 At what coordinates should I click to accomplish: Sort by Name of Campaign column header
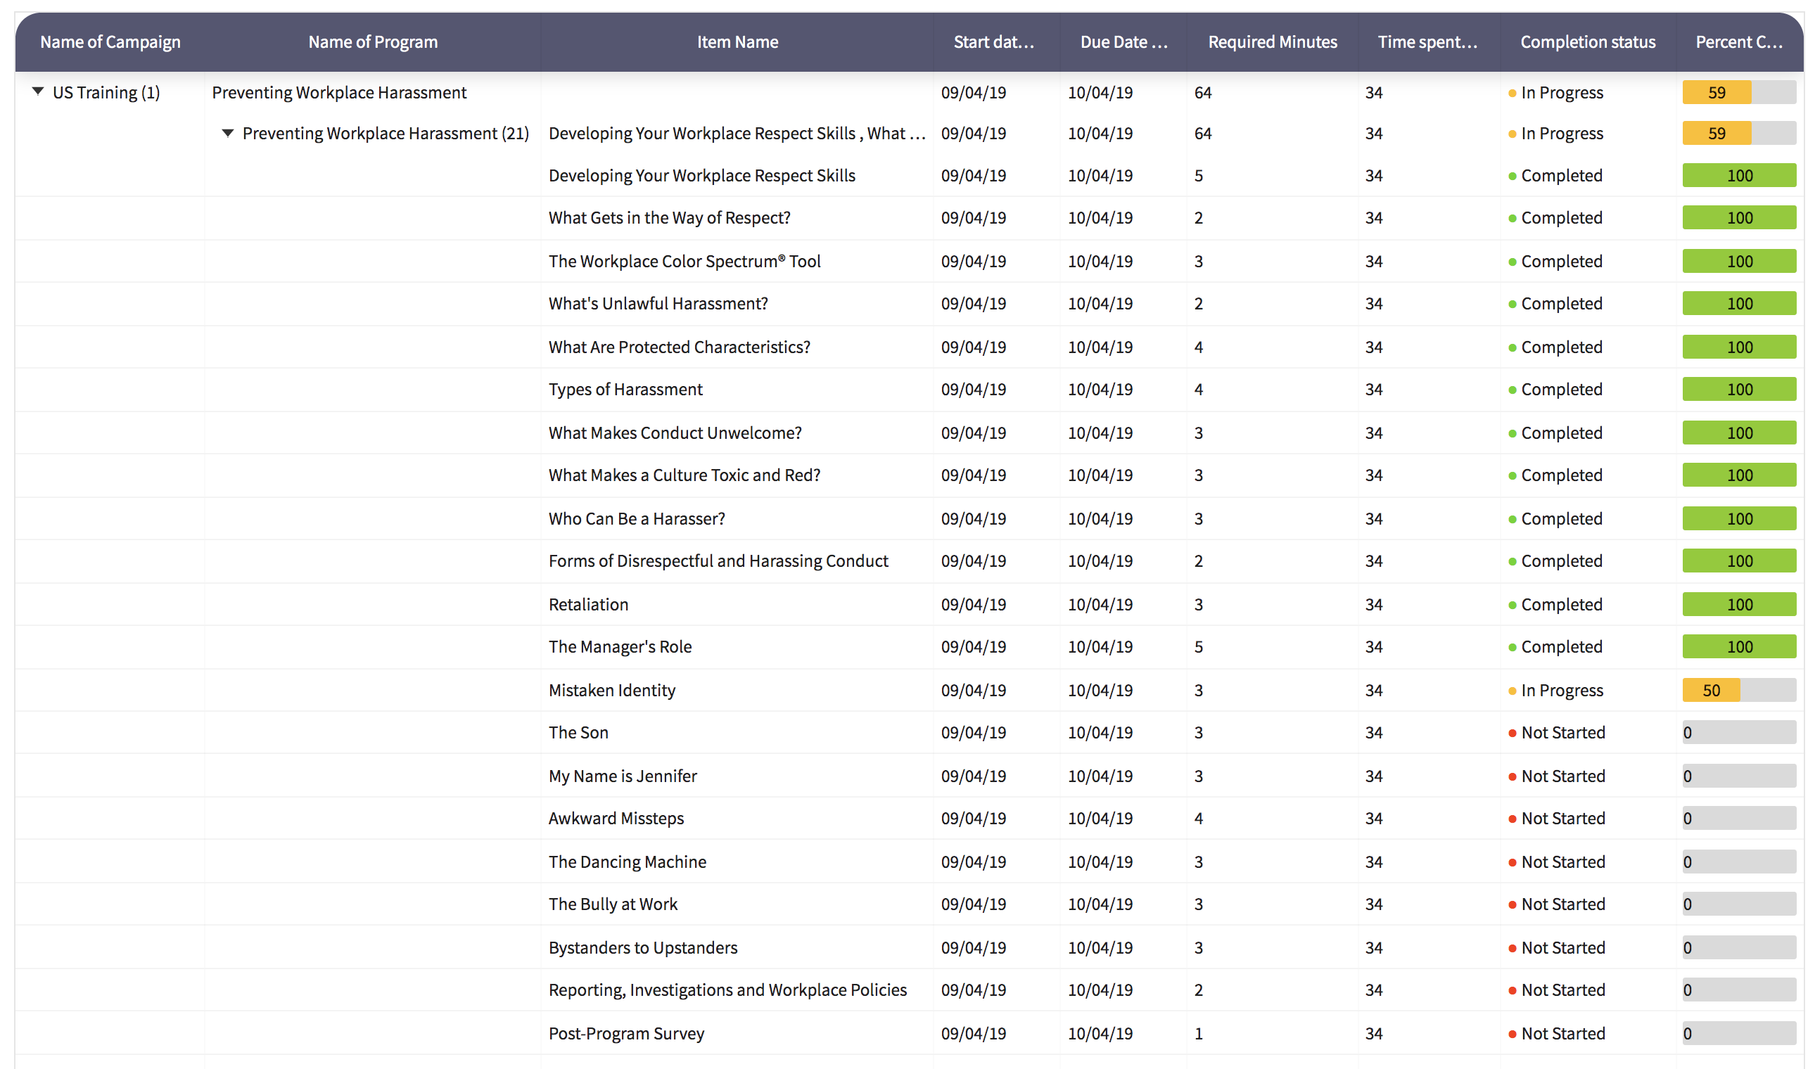click(x=110, y=41)
